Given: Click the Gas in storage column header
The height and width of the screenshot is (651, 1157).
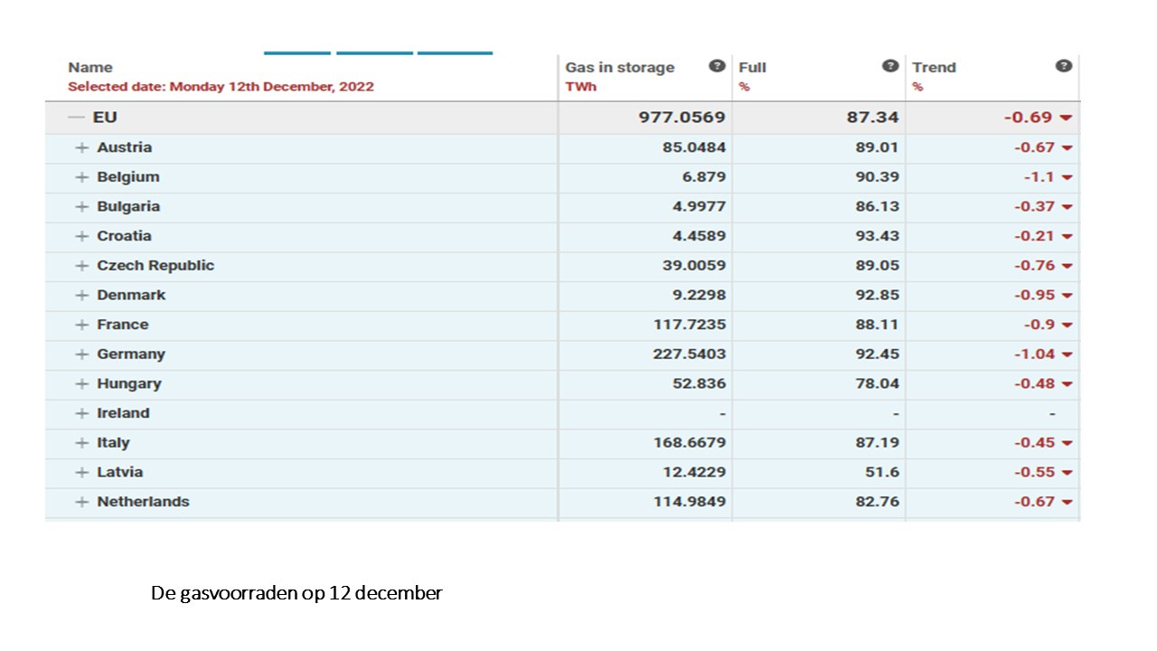Looking at the screenshot, I should [620, 67].
